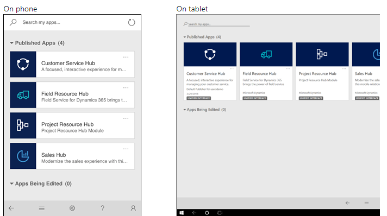Click 'A focused, interactive experience' description on phone
This screenshot has width=387, height=216.
(x=84, y=69)
